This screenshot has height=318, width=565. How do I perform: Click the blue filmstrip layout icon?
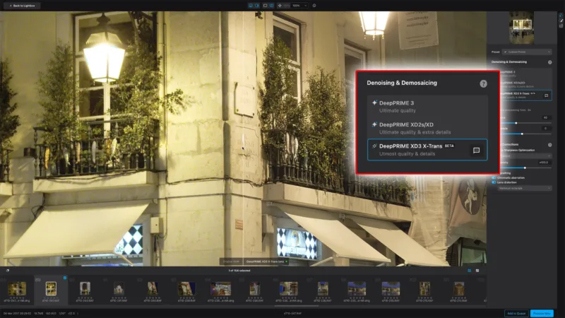pos(470,271)
